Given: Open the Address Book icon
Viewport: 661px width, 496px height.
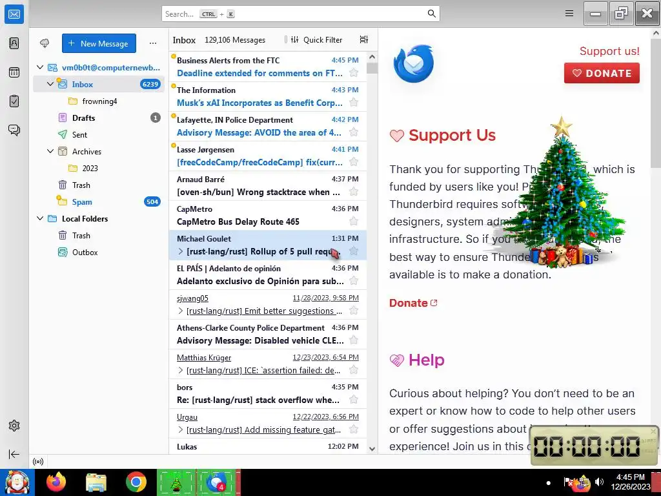Looking at the screenshot, I should [x=14, y=43].
